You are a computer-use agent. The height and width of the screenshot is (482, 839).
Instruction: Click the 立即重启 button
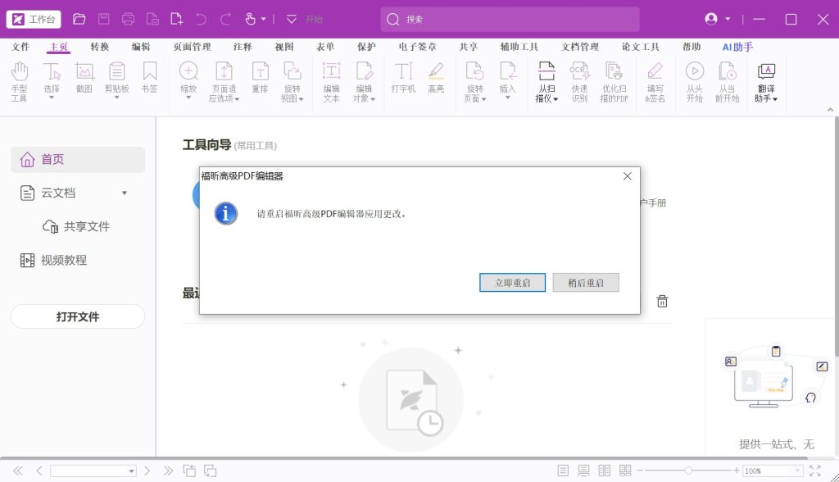[x=512, y=283]
